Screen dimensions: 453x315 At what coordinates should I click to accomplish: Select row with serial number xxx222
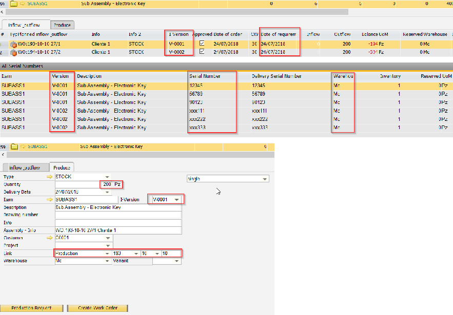[227, 119]
